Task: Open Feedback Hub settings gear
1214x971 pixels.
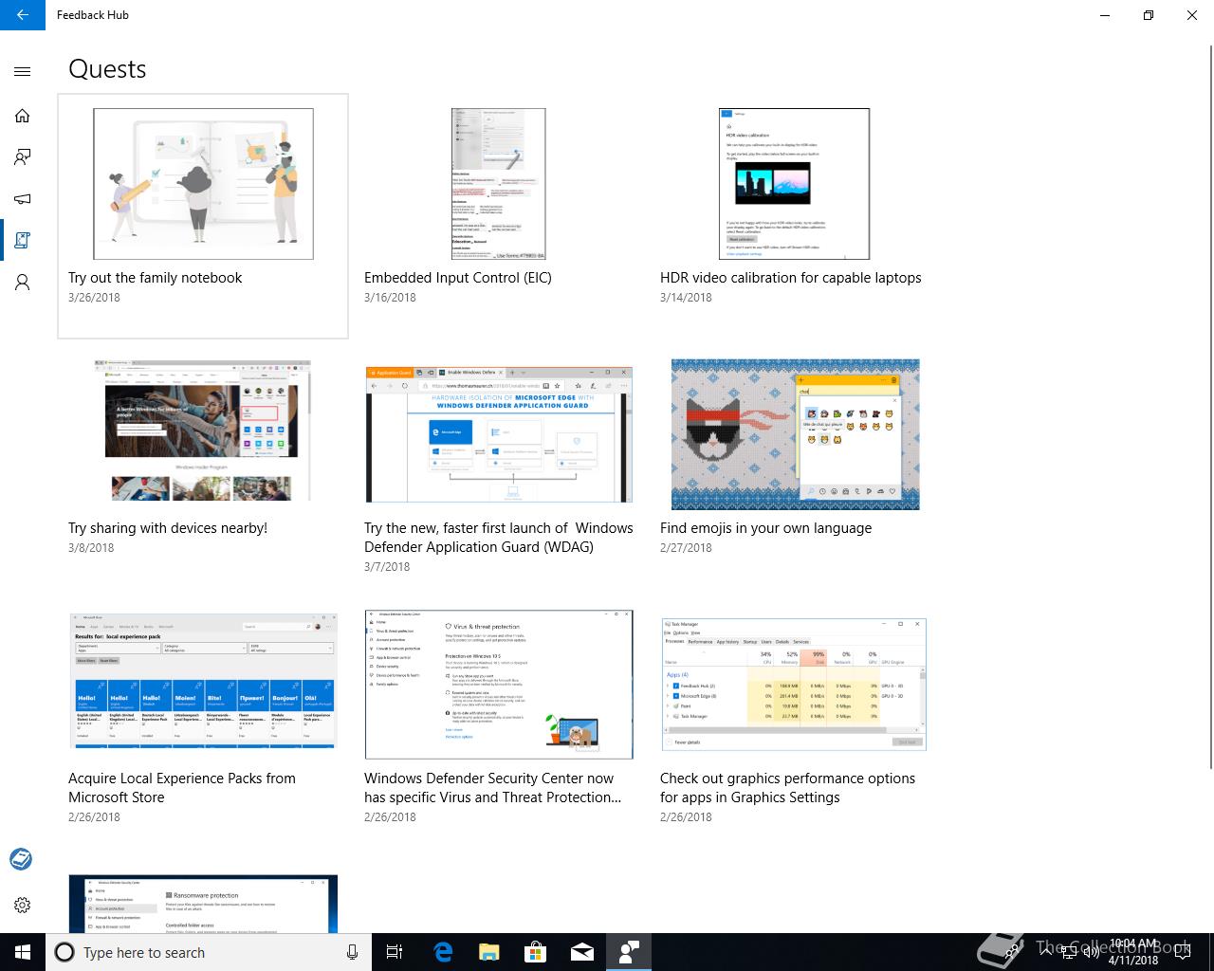Action: (x=23, y=905)
